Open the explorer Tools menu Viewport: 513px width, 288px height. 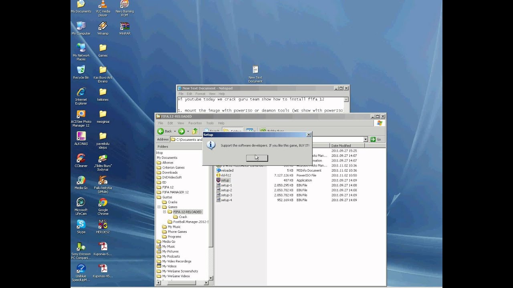pyautogui.click(x=210, y=123)
